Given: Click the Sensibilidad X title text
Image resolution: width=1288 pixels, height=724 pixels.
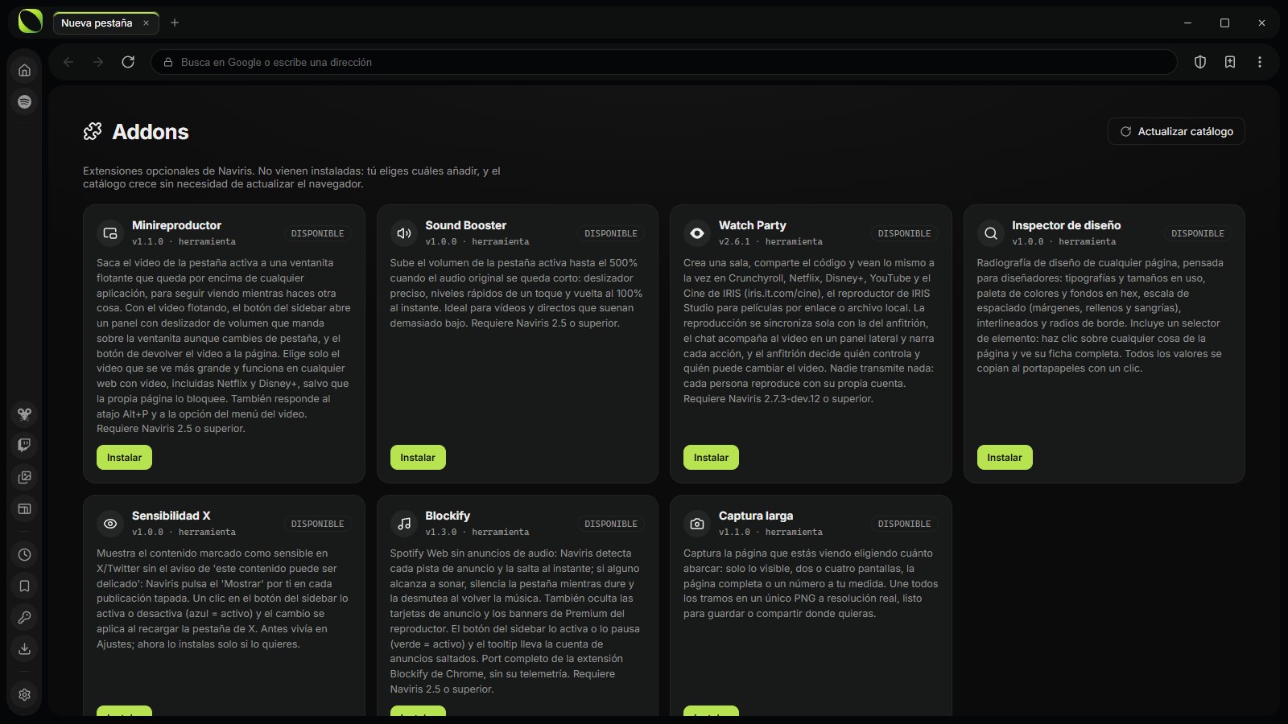Looking at the screenshot, I should point(171,516).
